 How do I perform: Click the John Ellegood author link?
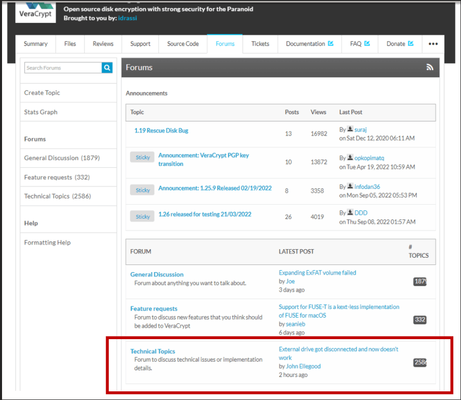[x=303, y=366]
